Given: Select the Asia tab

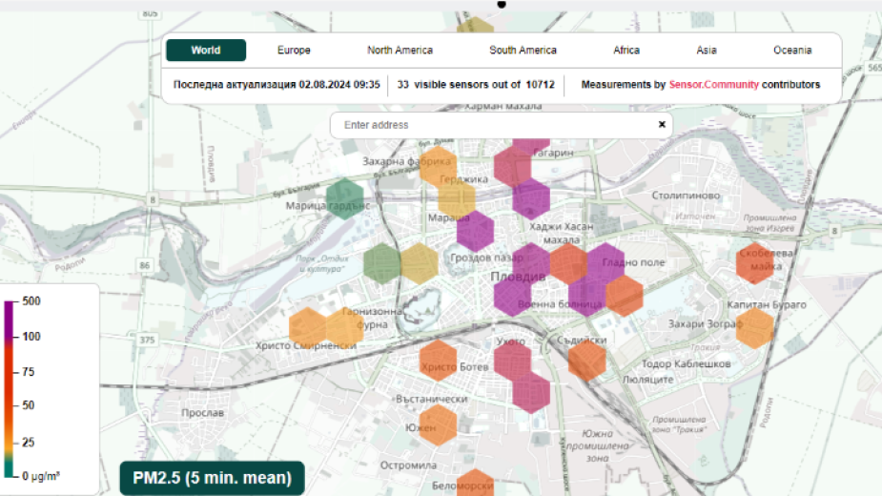Looking at the screenshot, I should pos(707,51).
